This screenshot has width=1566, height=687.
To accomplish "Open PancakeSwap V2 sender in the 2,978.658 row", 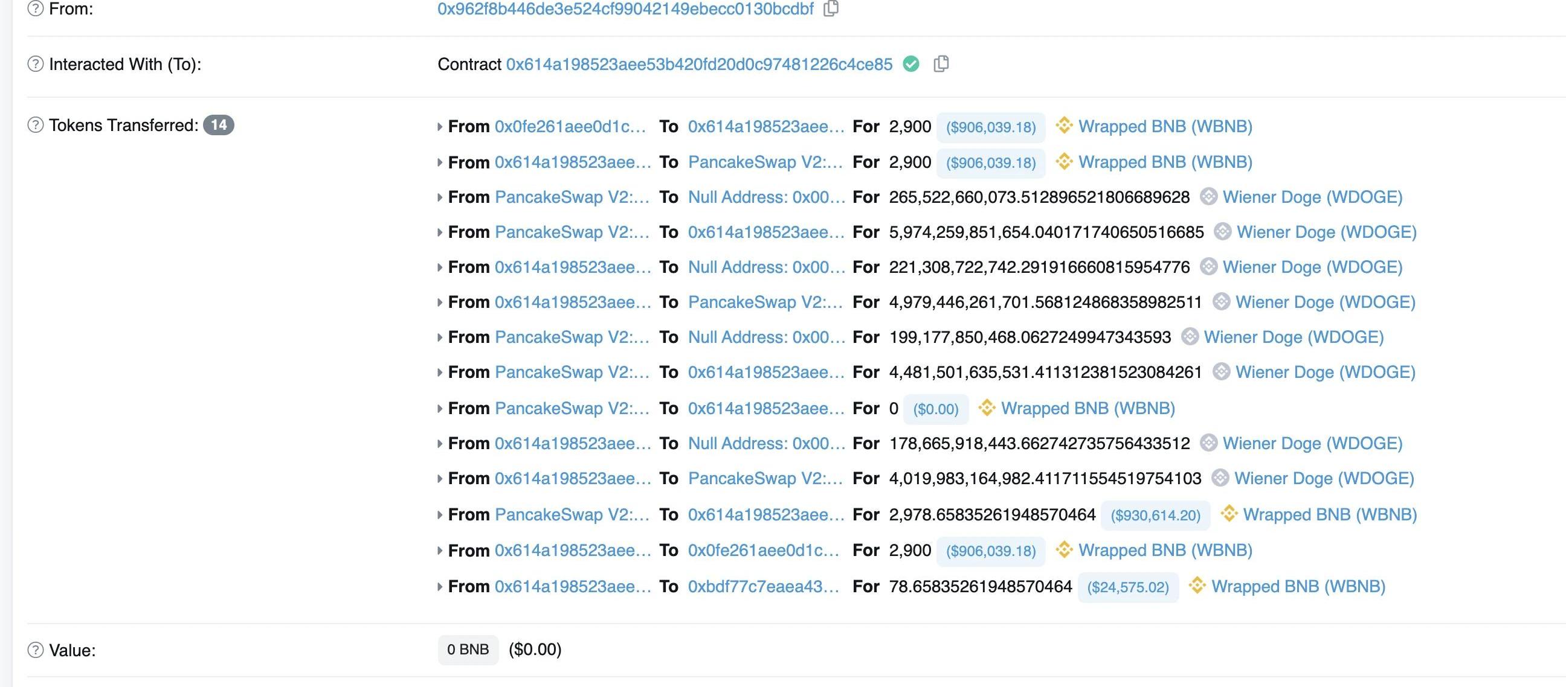I will point(572,514).
